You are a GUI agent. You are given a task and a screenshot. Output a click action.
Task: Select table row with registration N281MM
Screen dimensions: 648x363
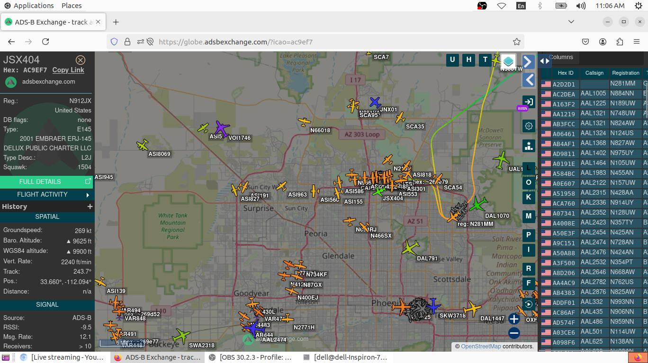click(594, 84)
